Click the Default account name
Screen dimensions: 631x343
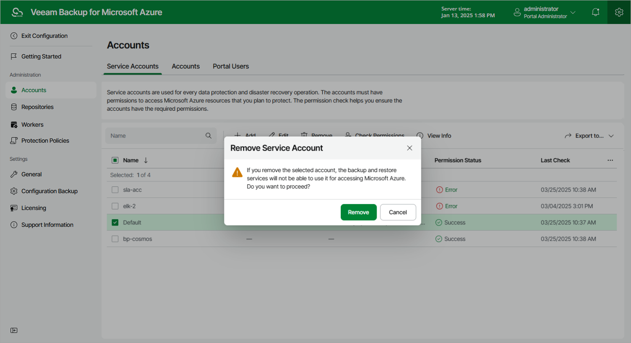132,223
